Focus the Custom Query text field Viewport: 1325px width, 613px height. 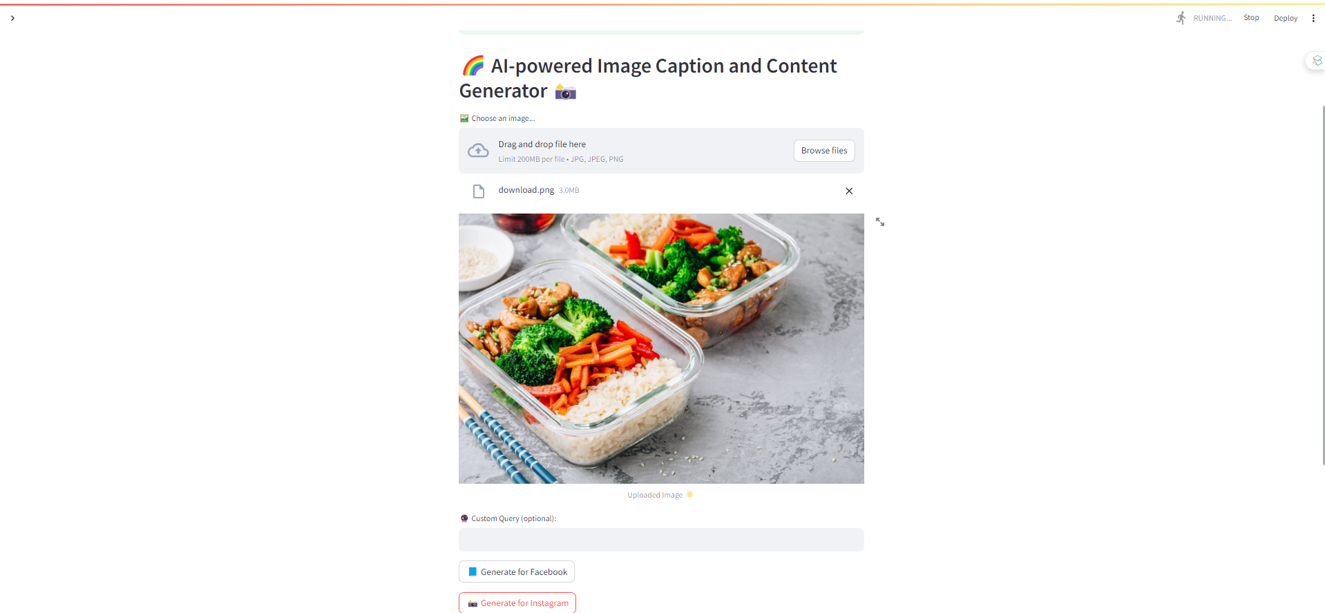(661, 540)
